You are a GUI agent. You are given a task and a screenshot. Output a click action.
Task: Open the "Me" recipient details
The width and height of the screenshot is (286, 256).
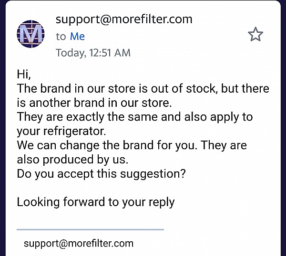point(77,37)
